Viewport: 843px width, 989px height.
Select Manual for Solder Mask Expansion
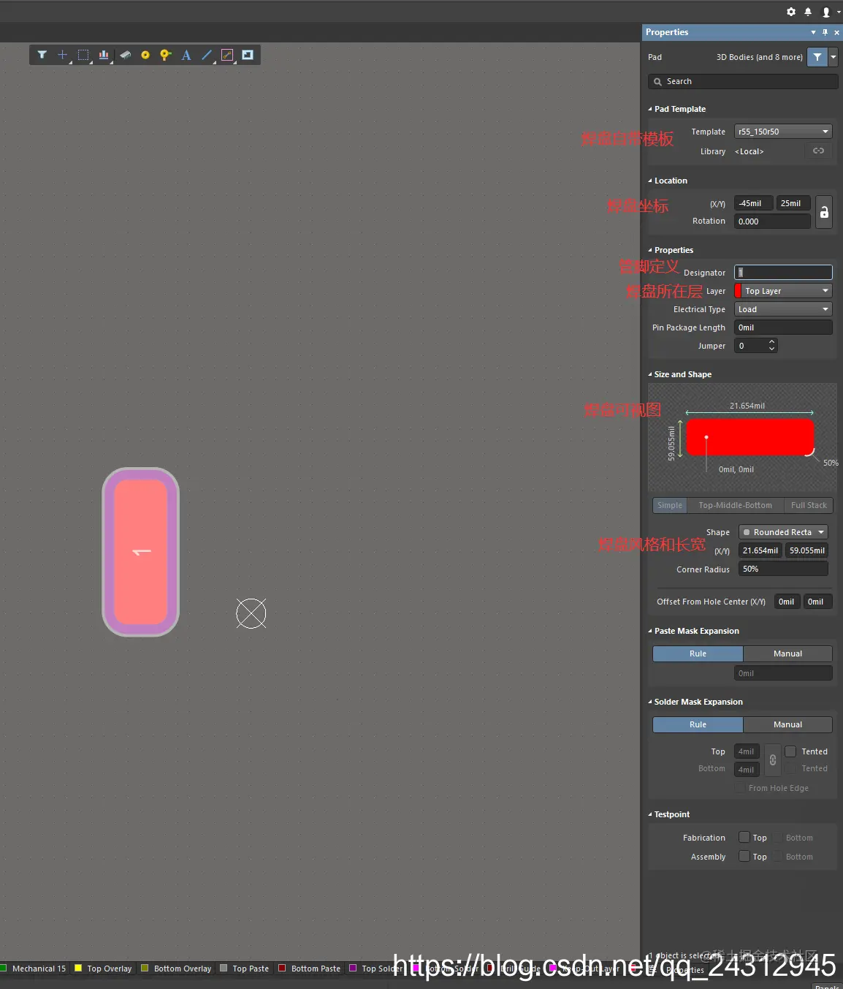(787, 724)
